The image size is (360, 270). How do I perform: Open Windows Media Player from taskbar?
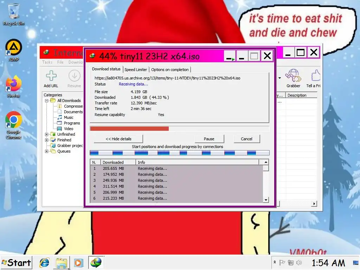pos(78,262)
